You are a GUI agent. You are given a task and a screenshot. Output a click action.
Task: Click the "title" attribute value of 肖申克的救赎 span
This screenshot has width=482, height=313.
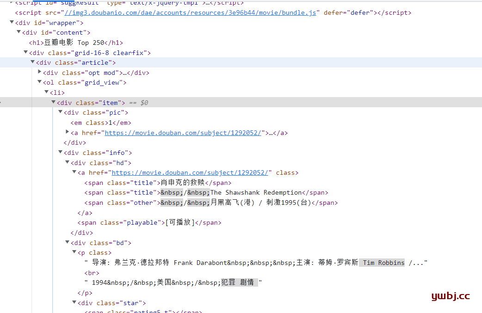click(x=143, y=183)
